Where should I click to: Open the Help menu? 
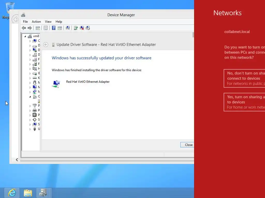(x=59, y=22)
